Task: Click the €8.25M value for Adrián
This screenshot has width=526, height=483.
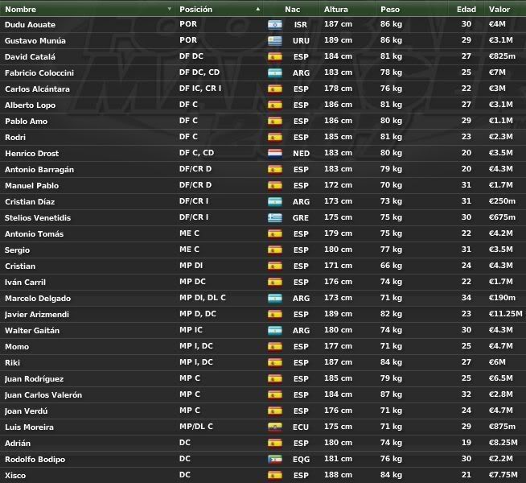Action: tap(503, 443)
